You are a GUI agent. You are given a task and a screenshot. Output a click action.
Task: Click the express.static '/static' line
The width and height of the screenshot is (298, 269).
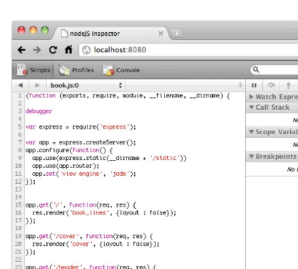(x=109, y=158)
